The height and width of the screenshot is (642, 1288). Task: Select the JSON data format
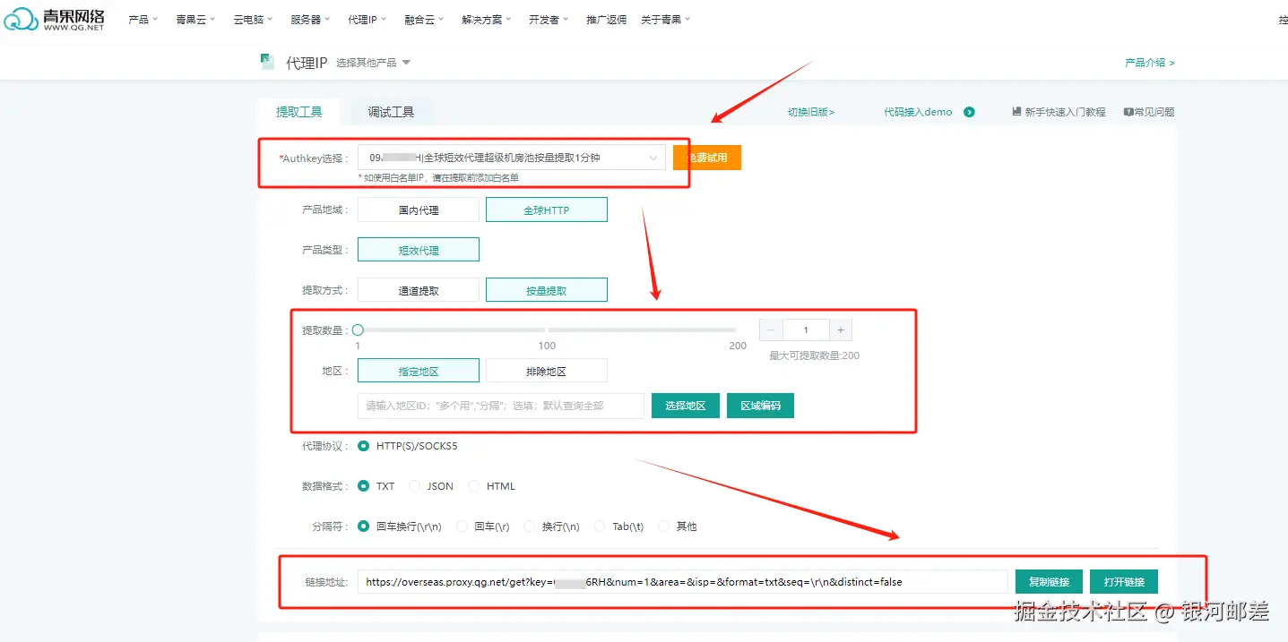(x=414, y=486)
